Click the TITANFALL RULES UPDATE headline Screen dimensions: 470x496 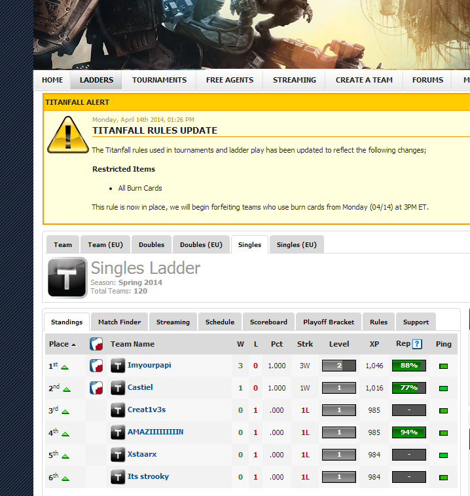pyautogui.click(x=154, y=130)
